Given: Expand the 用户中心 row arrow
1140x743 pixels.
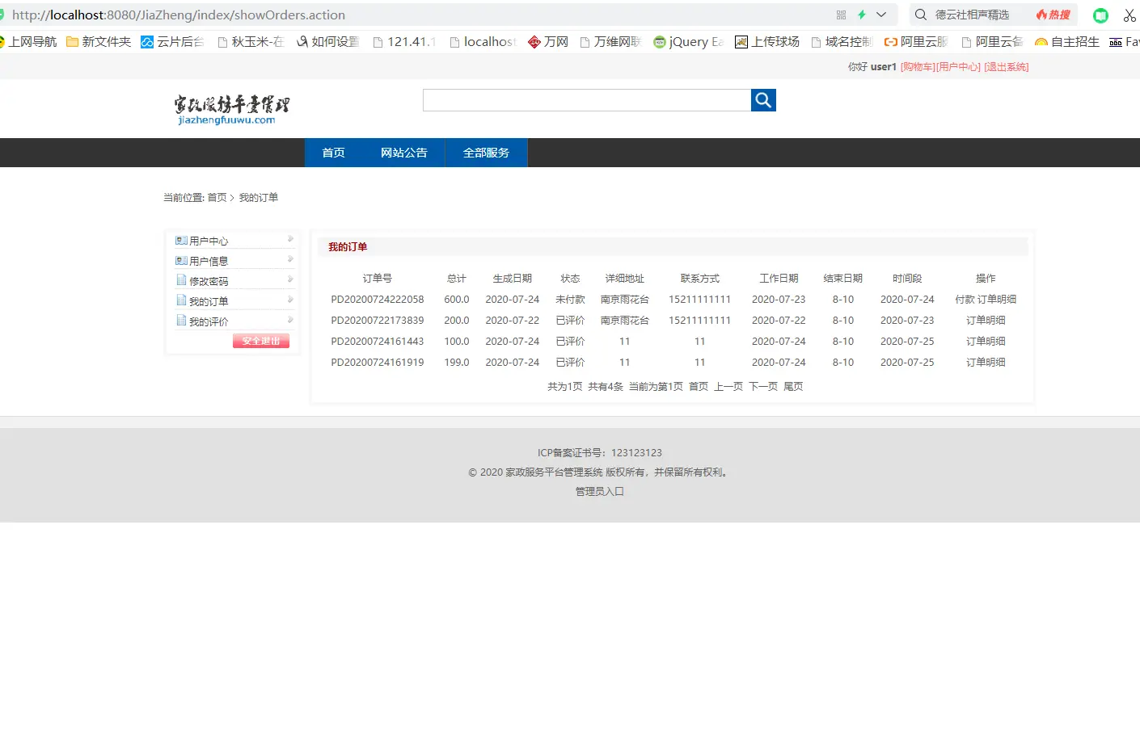Looking at the screenshot, I should (x=290, y=239).
